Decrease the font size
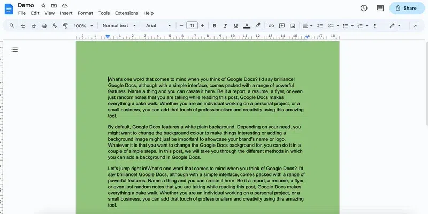The height and width of the screenshot is (214, 428). pos(181,26)
